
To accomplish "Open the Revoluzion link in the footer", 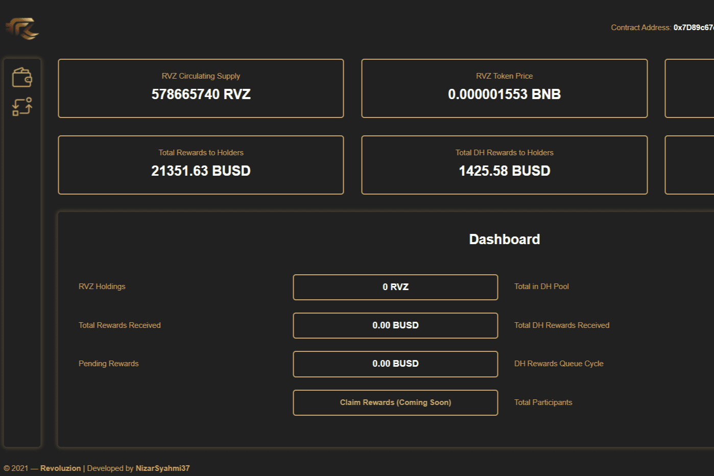I will pos(59,468).
